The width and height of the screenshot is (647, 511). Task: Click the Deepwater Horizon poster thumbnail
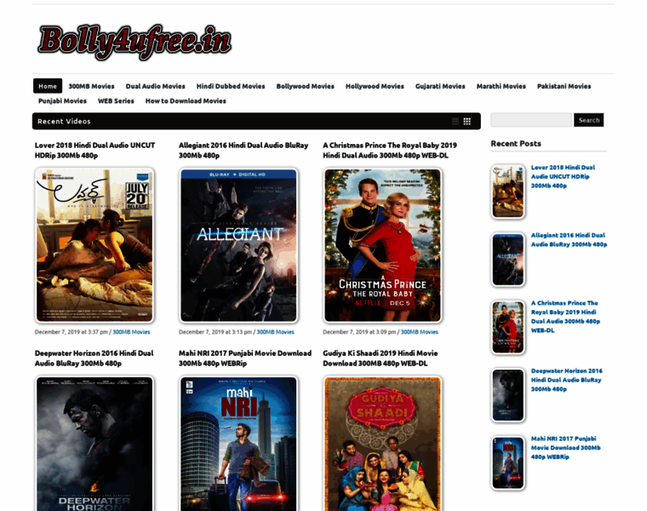pos(94,444)
